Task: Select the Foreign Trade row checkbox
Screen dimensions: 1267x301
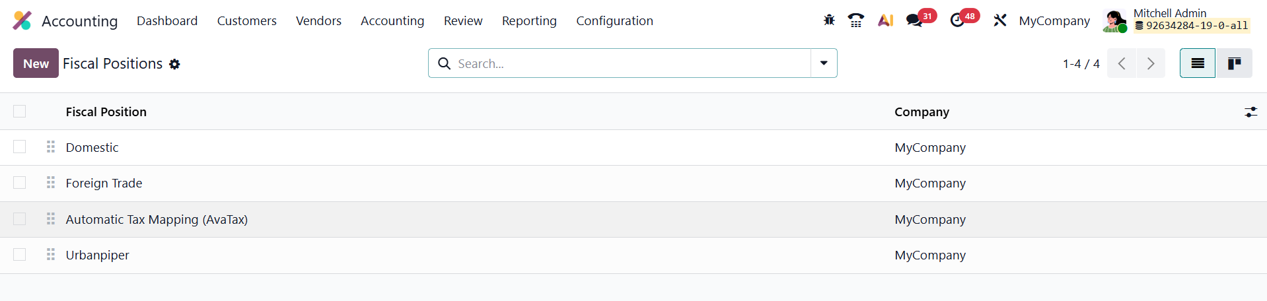Action: (x=20, y=183)
